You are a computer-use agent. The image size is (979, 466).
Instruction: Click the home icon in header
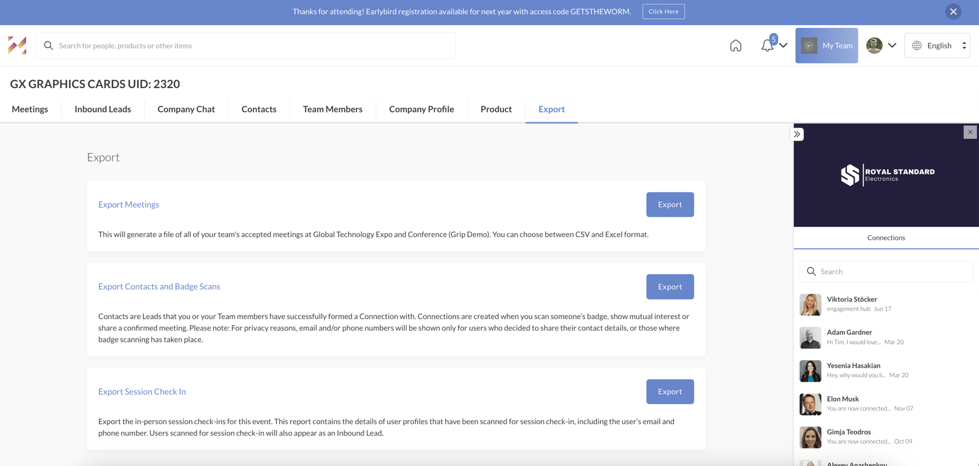click(735, 46)
